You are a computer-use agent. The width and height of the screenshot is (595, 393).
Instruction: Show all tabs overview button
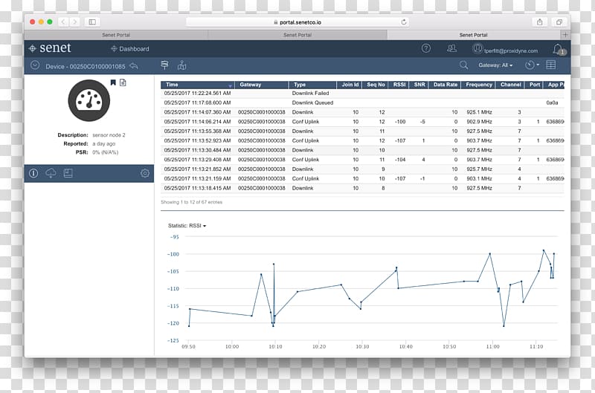559,22
